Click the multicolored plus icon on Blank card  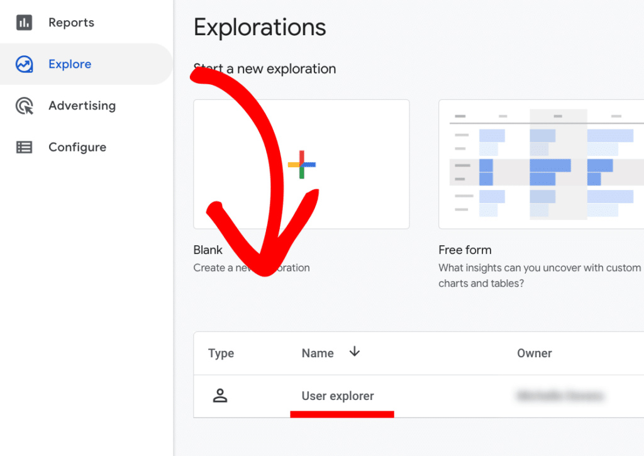301,164
